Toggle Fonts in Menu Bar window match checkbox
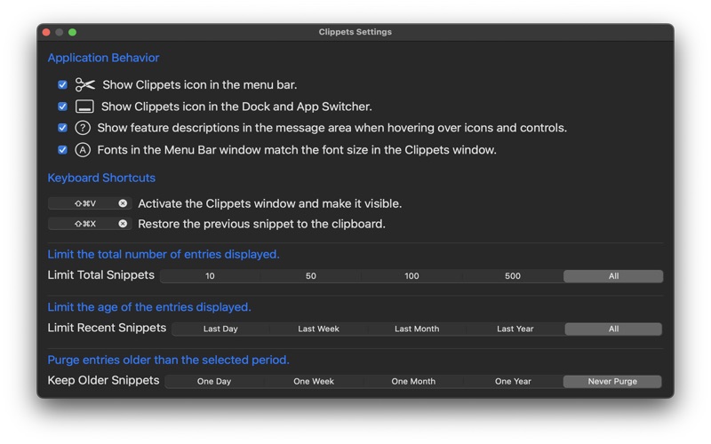 coord(62,150)
